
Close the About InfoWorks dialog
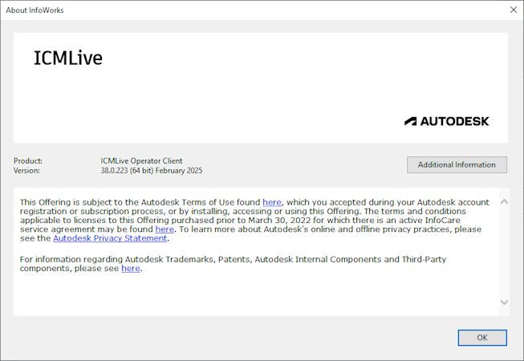click(x=514, y=10)
